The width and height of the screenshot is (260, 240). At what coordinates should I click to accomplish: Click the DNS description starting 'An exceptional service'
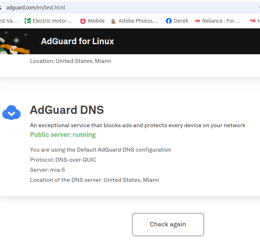(x=138, y=125)
